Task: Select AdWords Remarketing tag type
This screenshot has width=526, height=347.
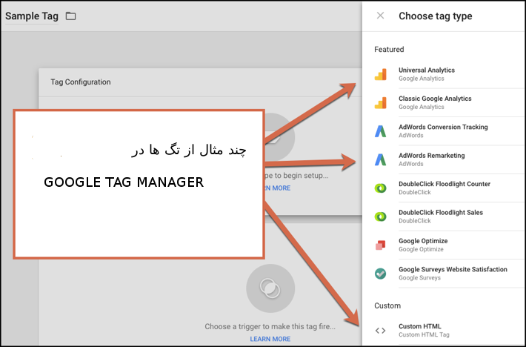Action: [x=444, y=159]
